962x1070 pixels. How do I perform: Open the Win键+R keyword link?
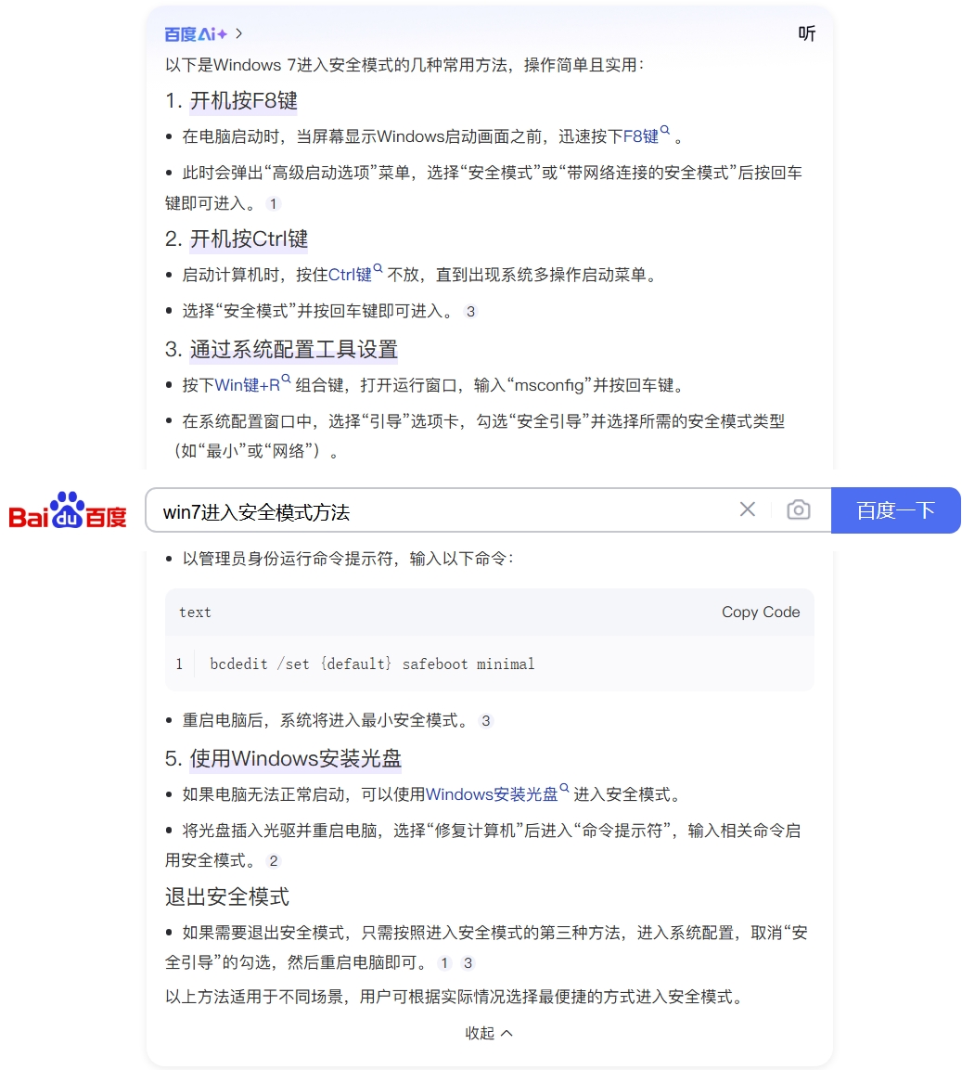(247, 385)
